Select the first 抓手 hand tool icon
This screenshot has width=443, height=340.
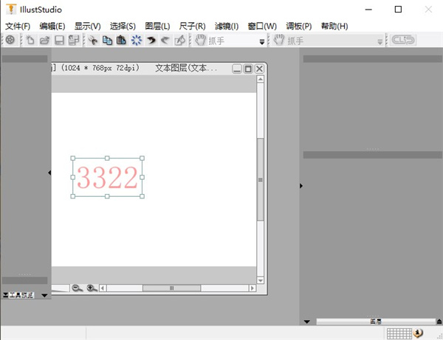coord(201,41)
